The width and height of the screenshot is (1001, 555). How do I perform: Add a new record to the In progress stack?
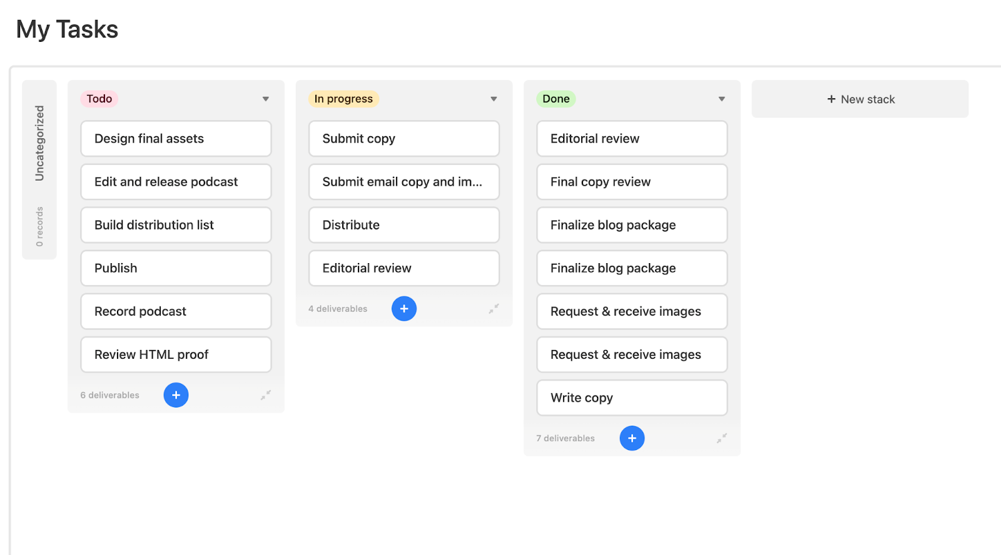click(x=404, y=309)
